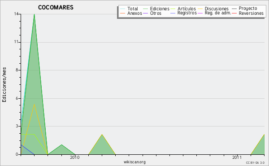Select the Discusiones legend entry

[213, 9]
